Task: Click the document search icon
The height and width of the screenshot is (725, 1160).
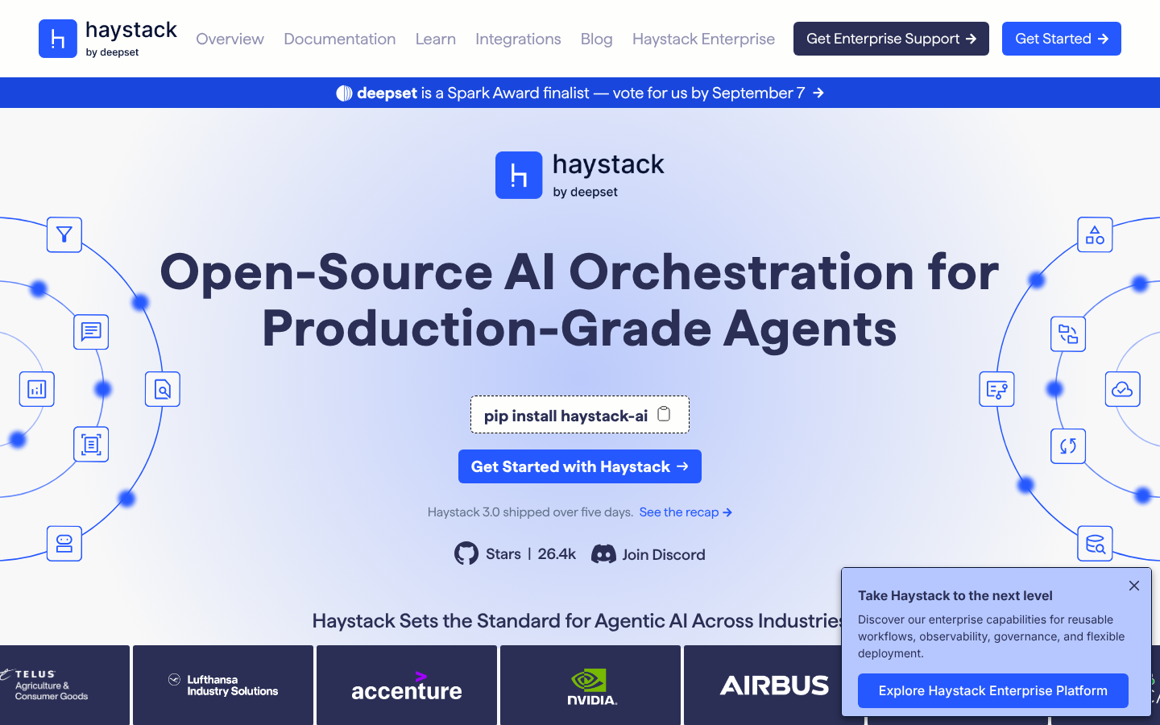Action: pos(163,389)
